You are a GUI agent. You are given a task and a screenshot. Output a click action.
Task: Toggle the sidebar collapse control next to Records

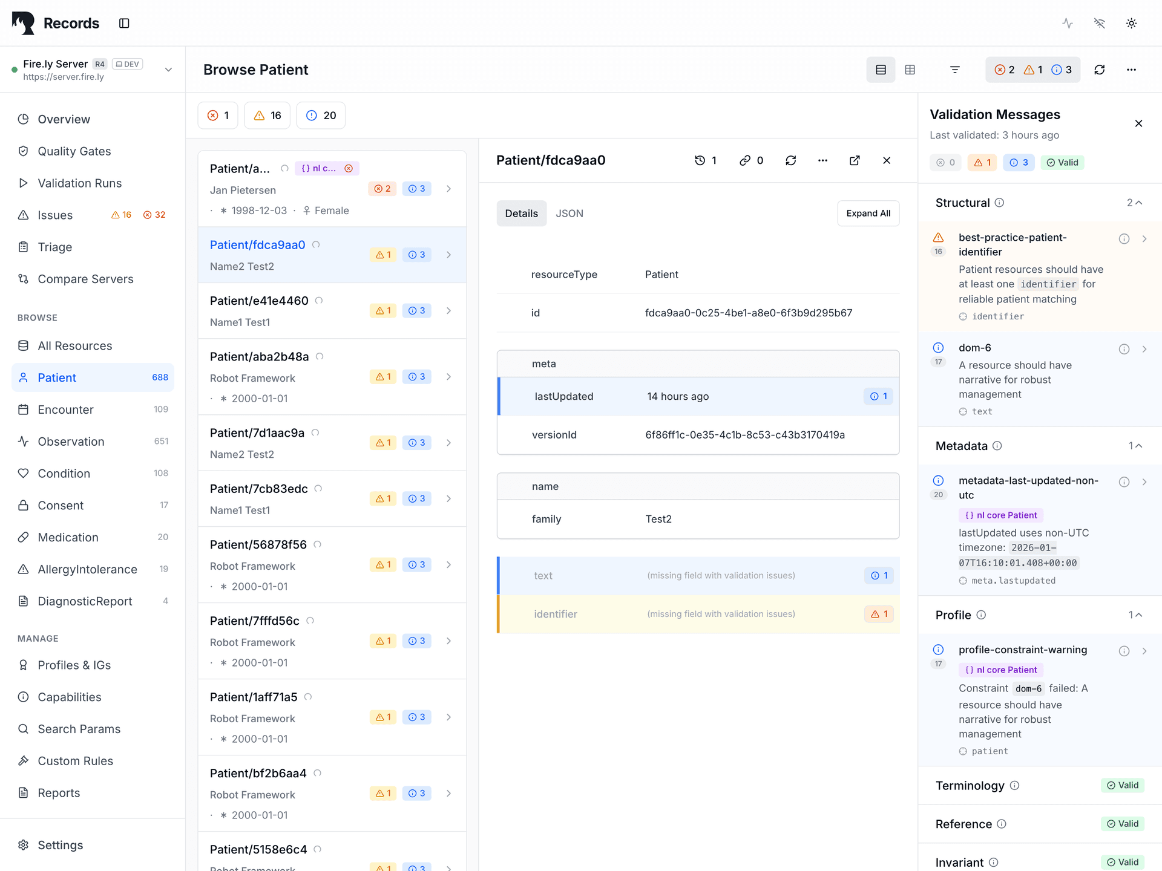124,23
